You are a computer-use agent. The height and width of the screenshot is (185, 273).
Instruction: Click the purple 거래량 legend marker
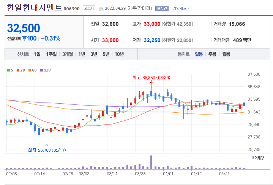tap(253, 158)
